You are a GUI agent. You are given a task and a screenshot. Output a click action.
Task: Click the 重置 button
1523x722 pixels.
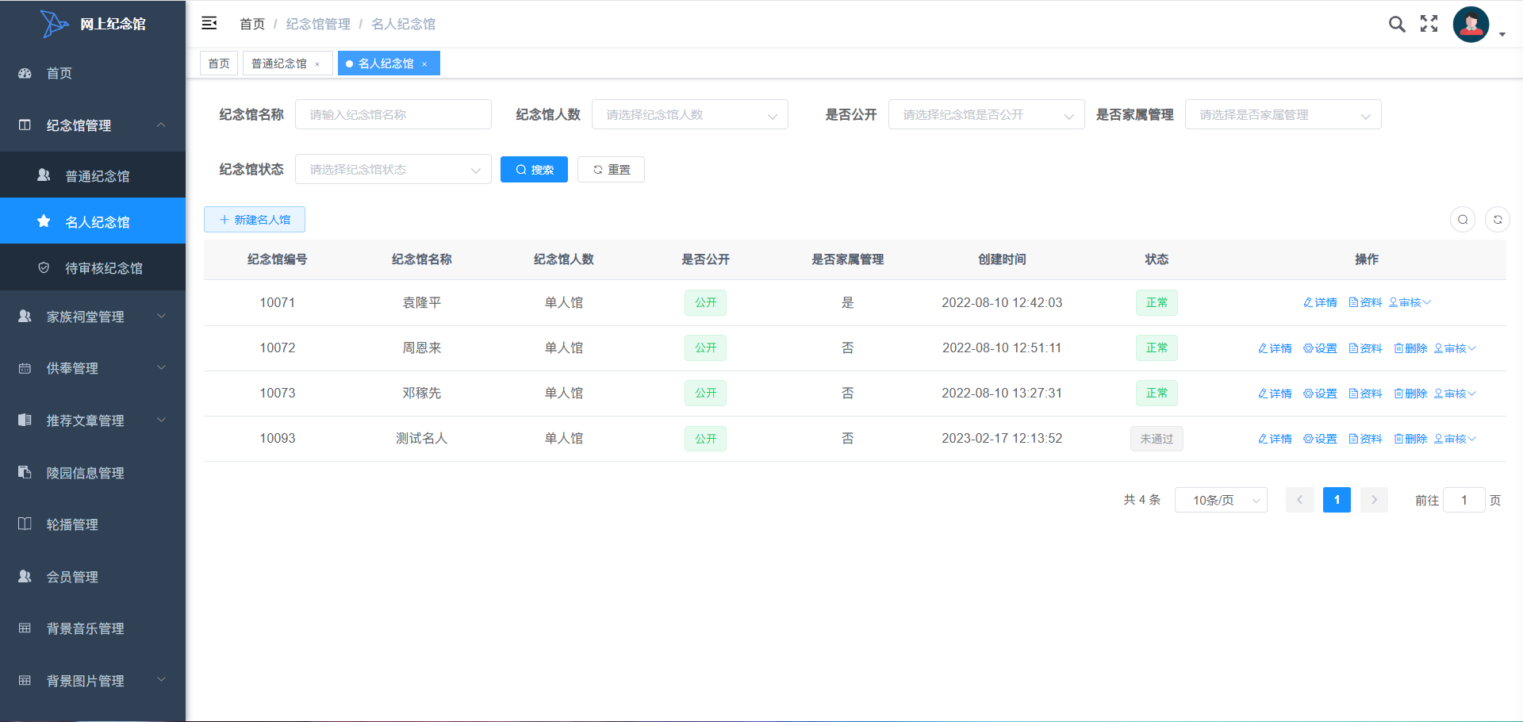coord(611,170)
